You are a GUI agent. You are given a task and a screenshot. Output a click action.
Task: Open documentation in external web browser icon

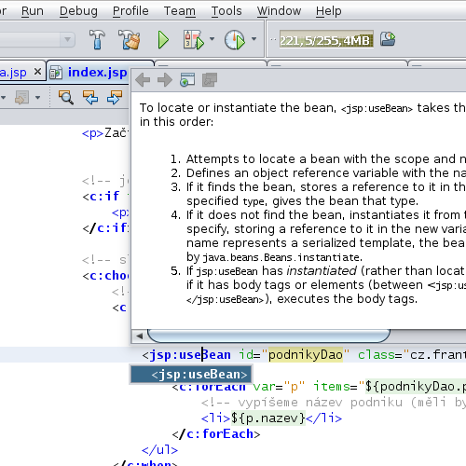[x=187, y=80]
